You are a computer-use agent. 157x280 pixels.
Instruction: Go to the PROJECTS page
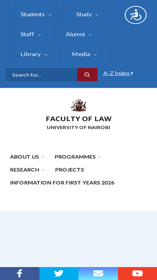[69, 170]
